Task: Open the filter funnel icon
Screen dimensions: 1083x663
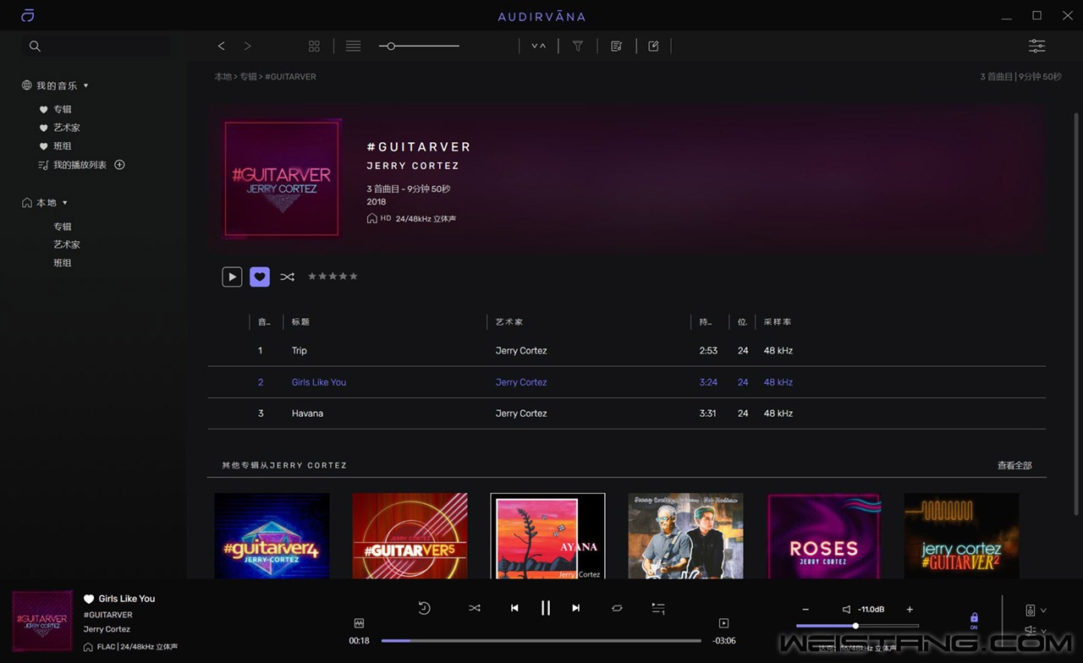Action: pos(578,47)
